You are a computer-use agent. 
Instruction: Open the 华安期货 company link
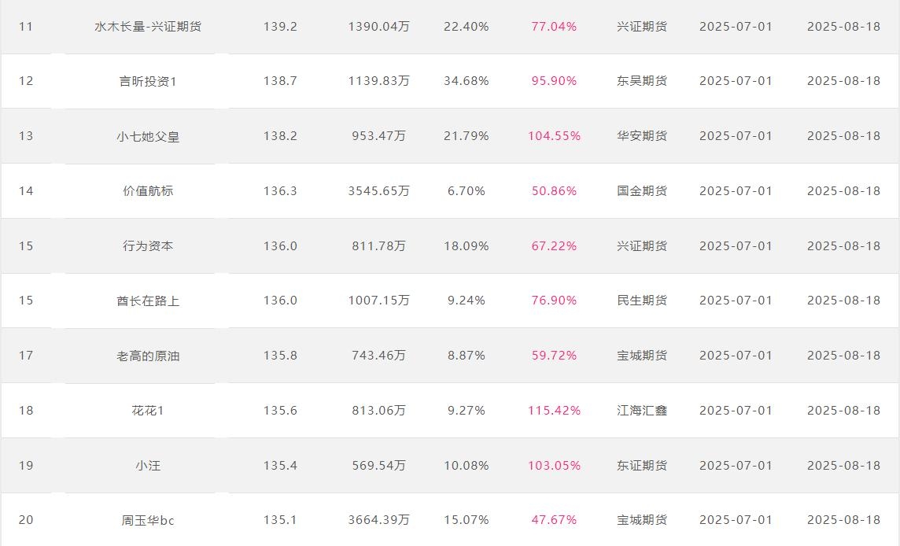642,136
